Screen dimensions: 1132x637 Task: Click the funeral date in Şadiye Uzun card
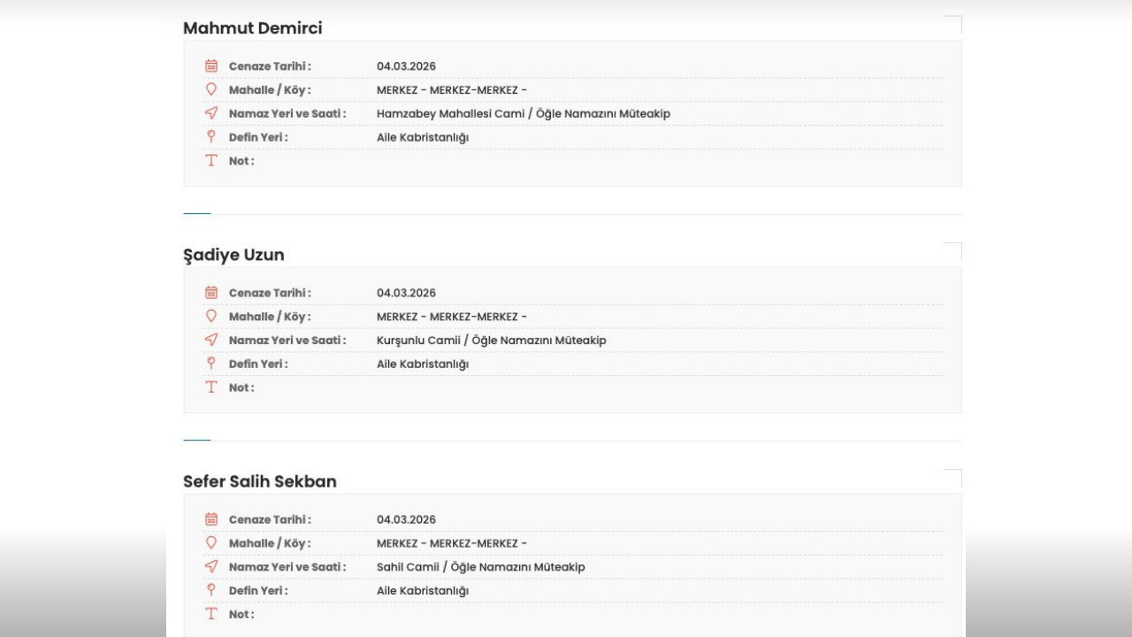[x=406, y=293]
